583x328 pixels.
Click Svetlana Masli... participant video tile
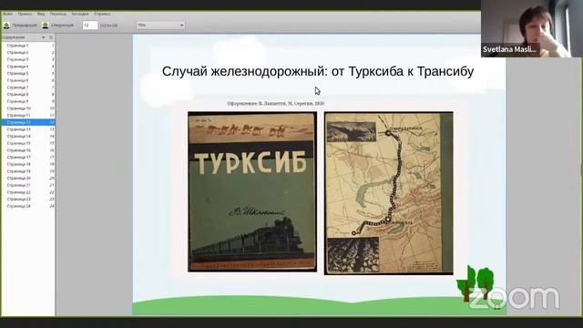pos(532,28)
